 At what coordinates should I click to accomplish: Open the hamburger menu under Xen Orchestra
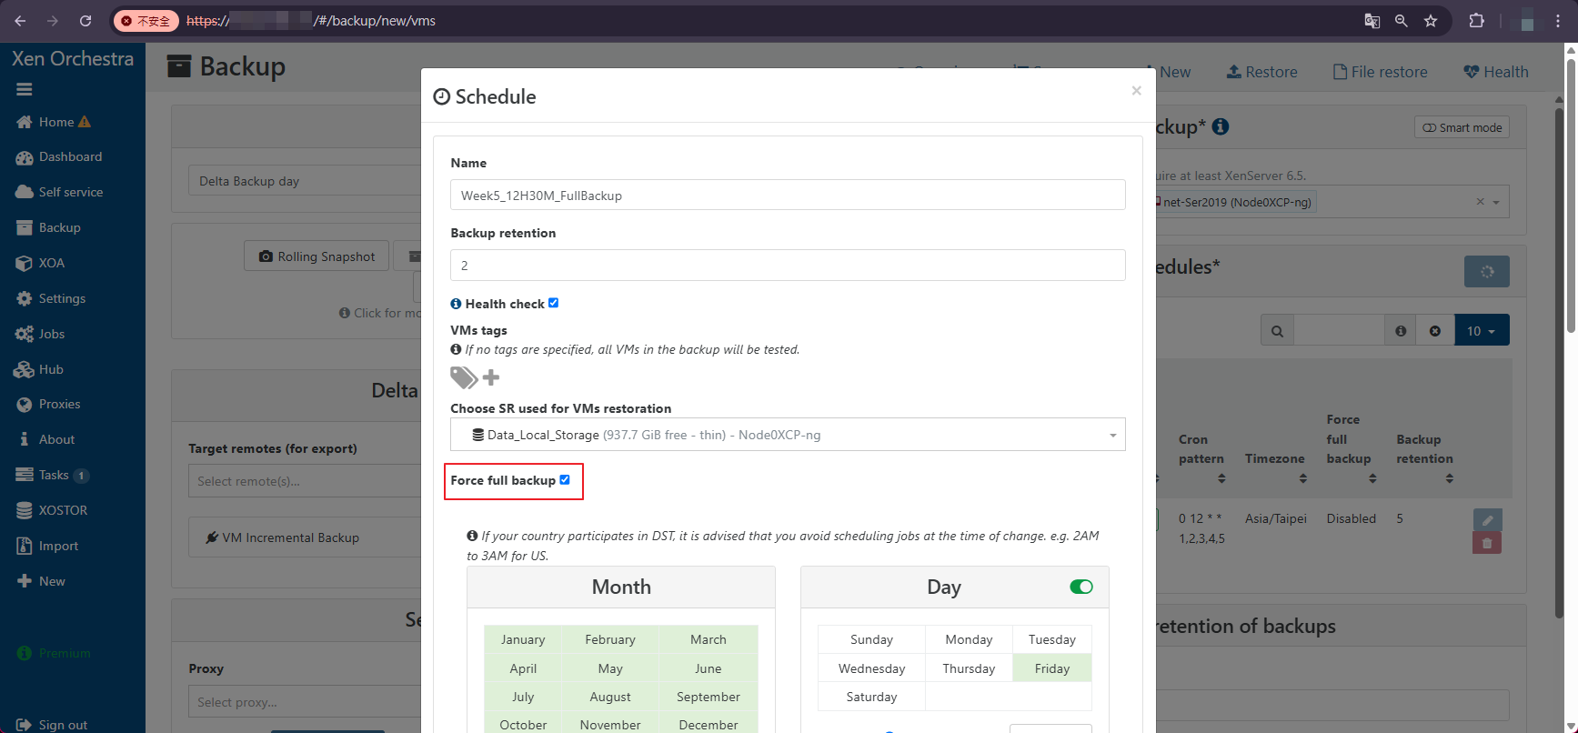tap(25, 89)
